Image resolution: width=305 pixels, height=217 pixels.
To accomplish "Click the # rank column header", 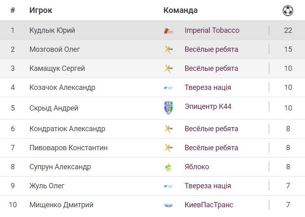I will 13,11.
